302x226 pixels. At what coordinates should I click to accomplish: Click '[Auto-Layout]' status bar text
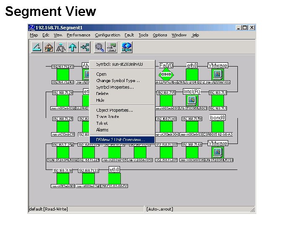(x=160, y=209)
